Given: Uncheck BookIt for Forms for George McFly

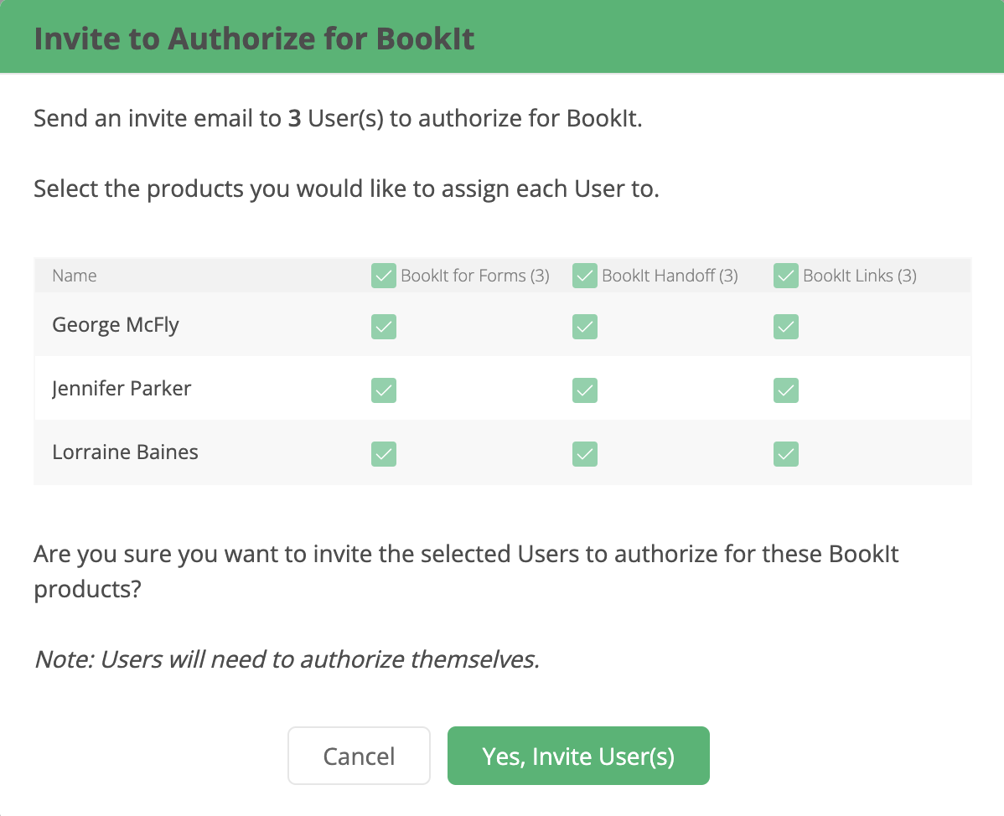Looking at the screenshot, I should coord(384,327).
